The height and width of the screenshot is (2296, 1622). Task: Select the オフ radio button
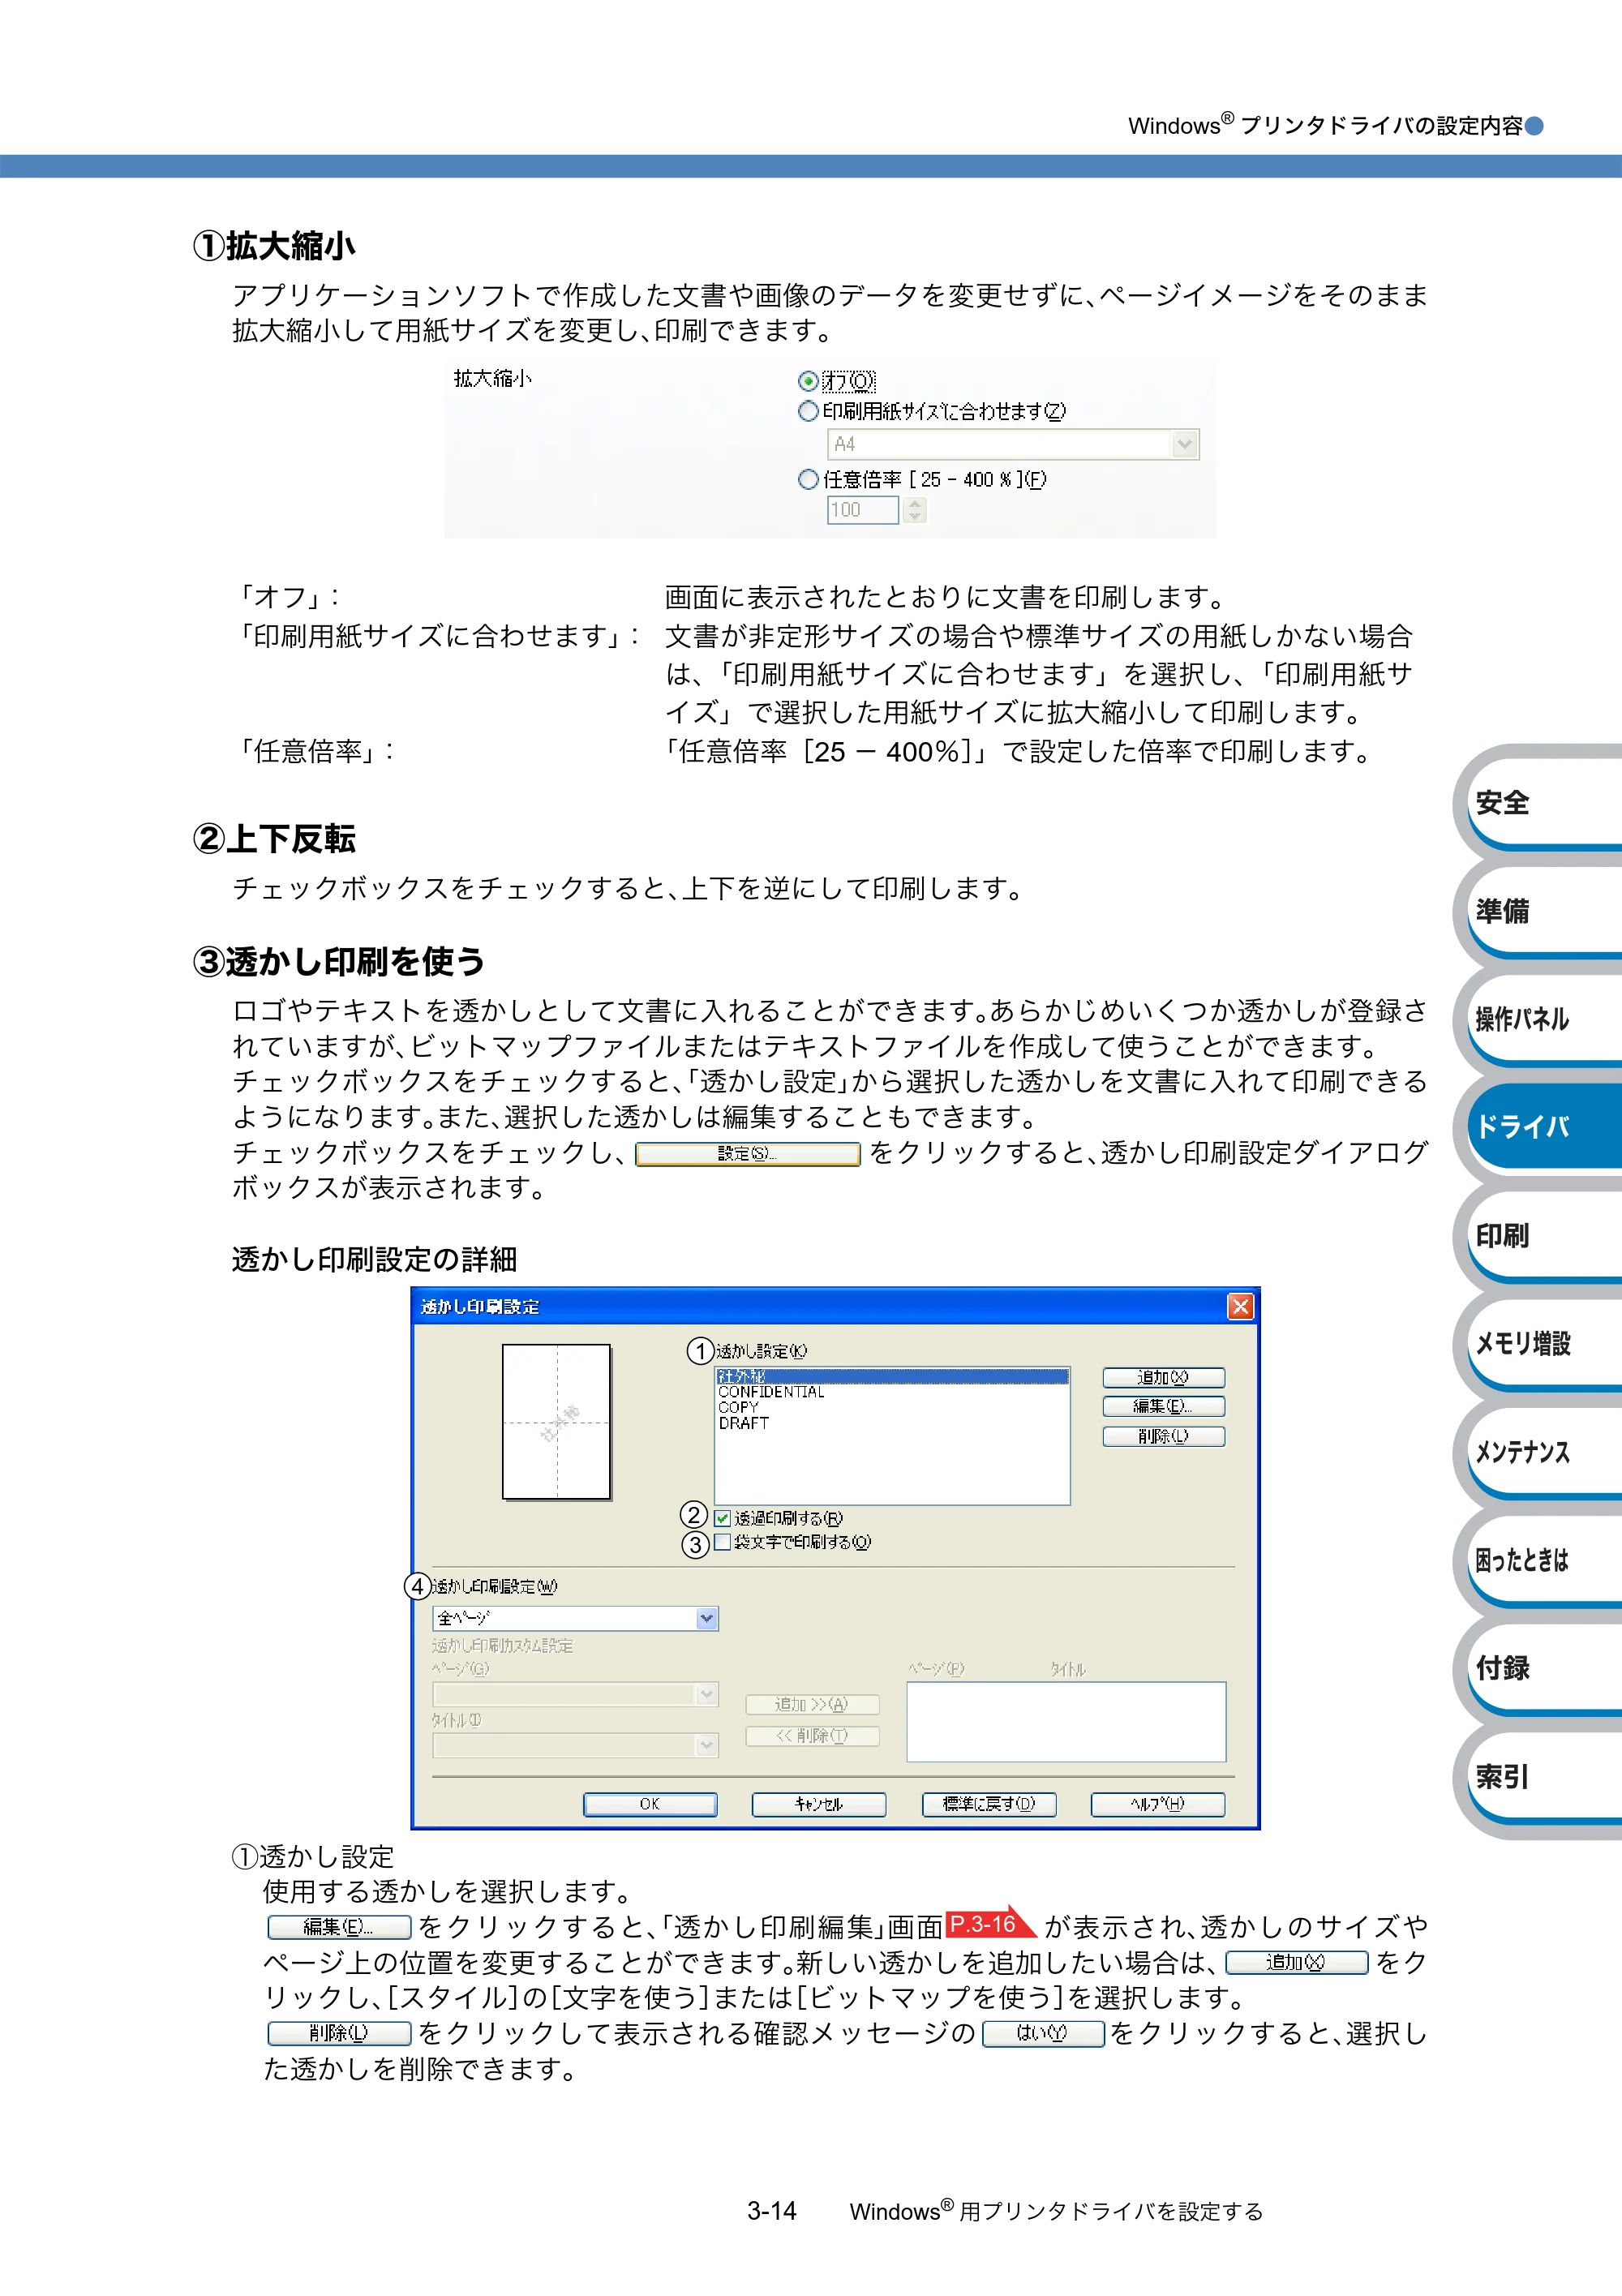tap(808, 381)
